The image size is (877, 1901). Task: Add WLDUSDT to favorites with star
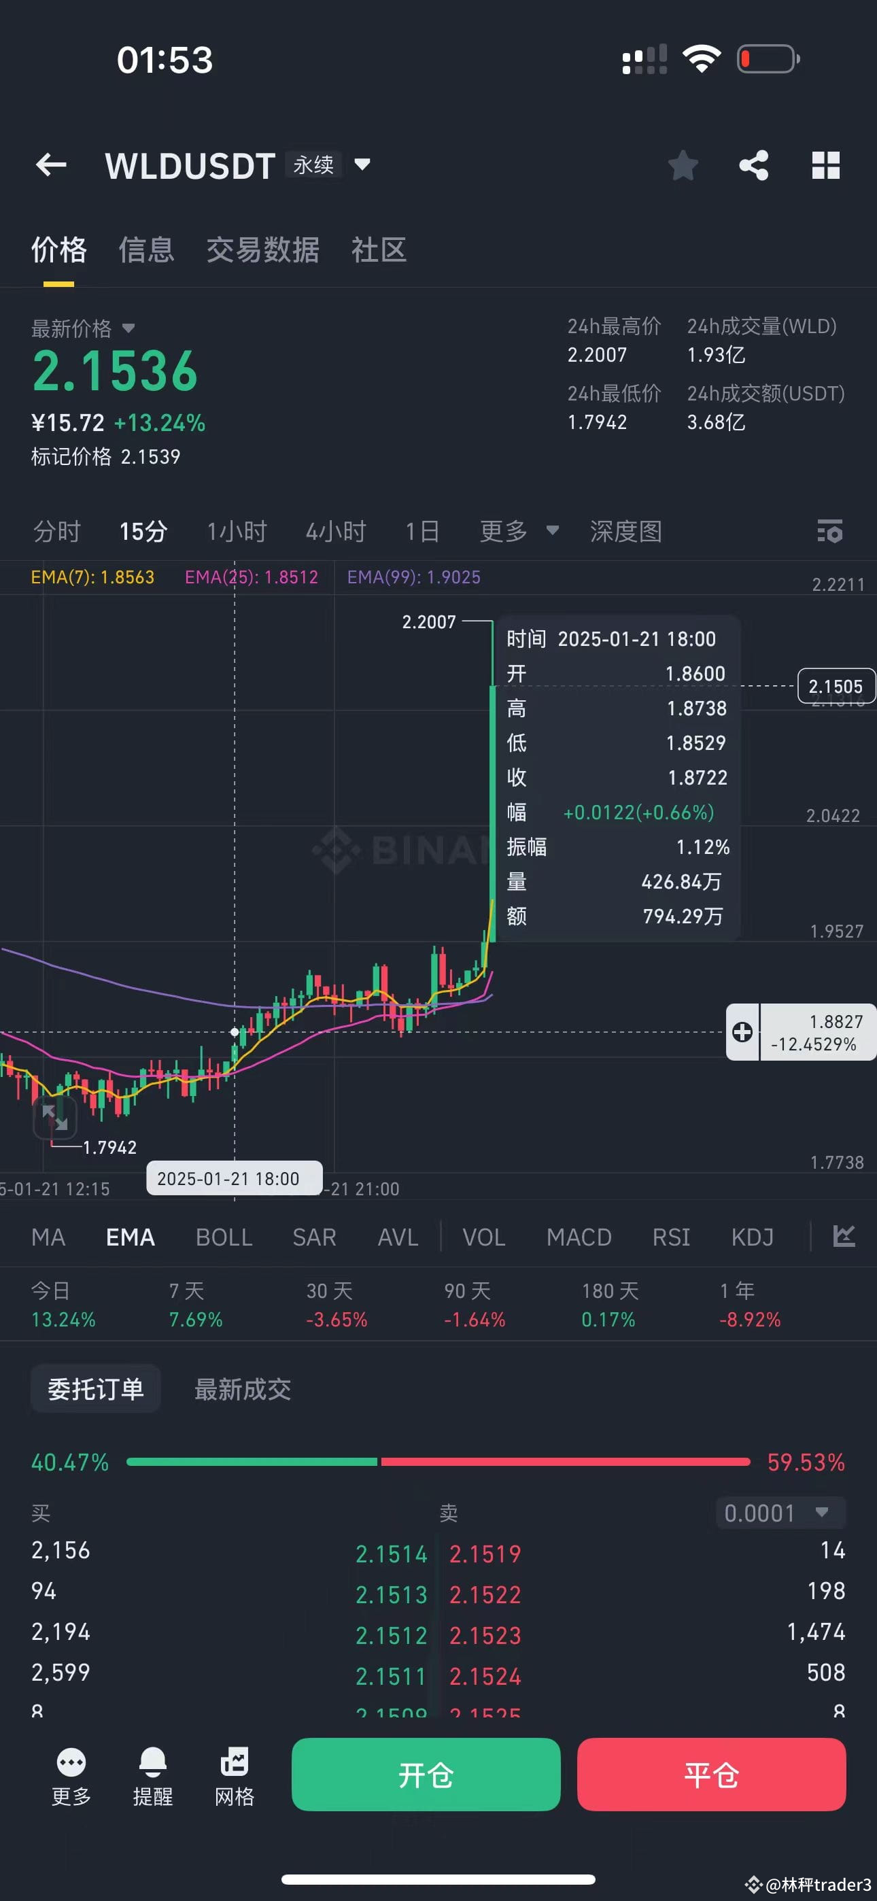[x=683, y=165]
